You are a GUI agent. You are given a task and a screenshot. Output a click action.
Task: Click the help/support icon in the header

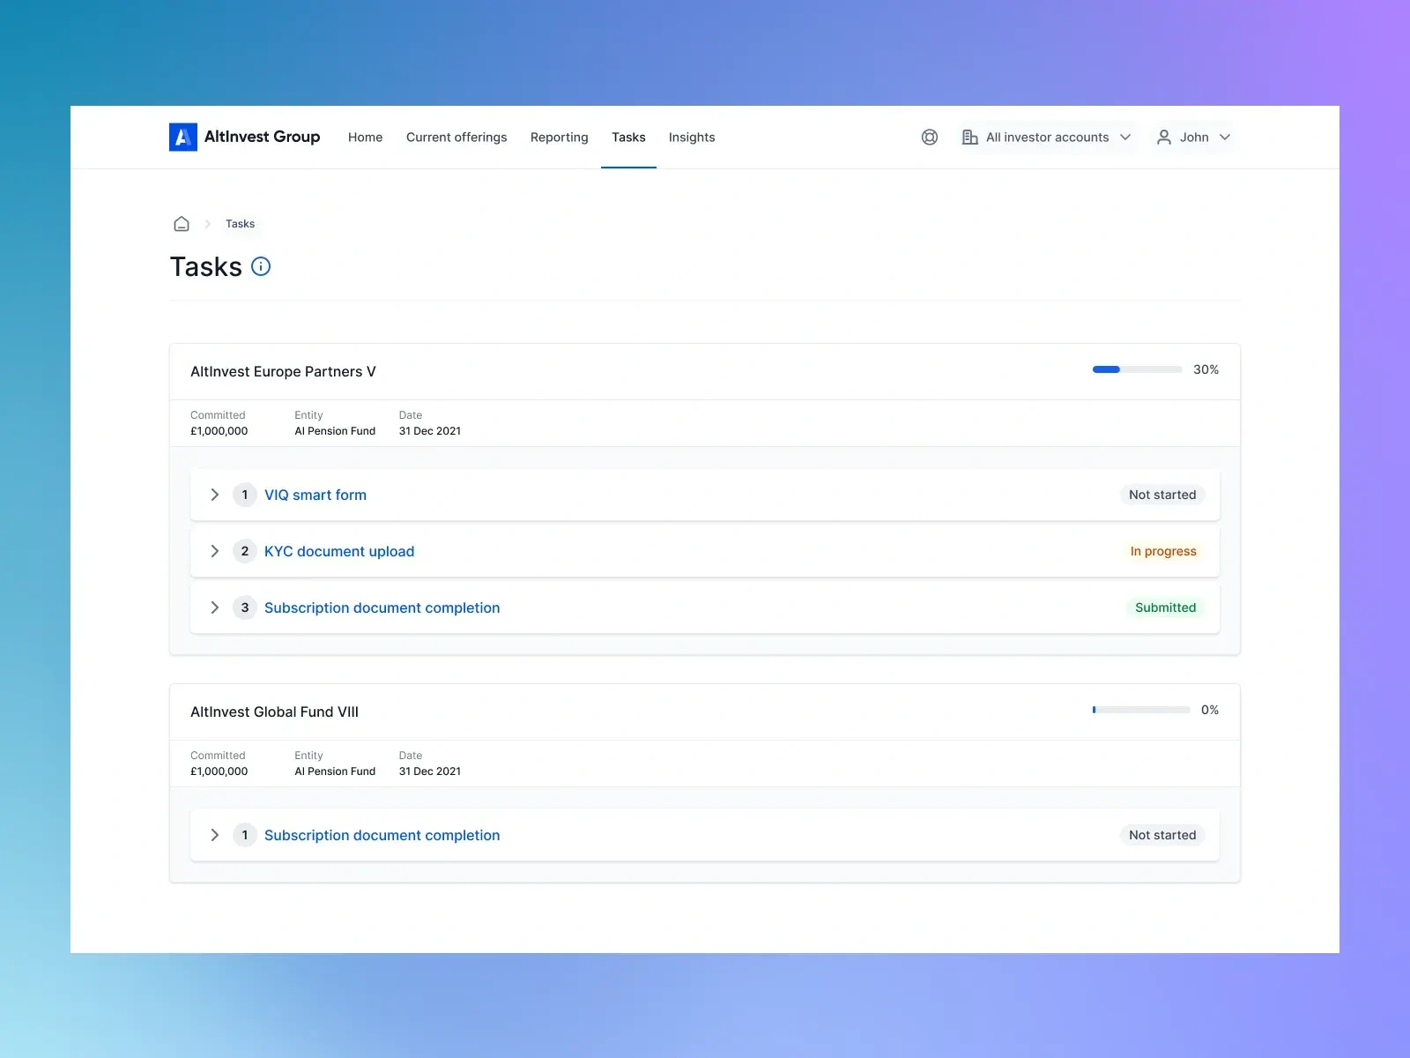coord(929,137)
